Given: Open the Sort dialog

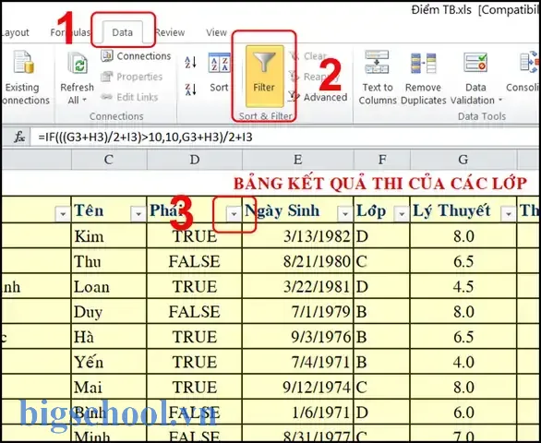Looking at the screenshot, I should (x=219, y=73).
